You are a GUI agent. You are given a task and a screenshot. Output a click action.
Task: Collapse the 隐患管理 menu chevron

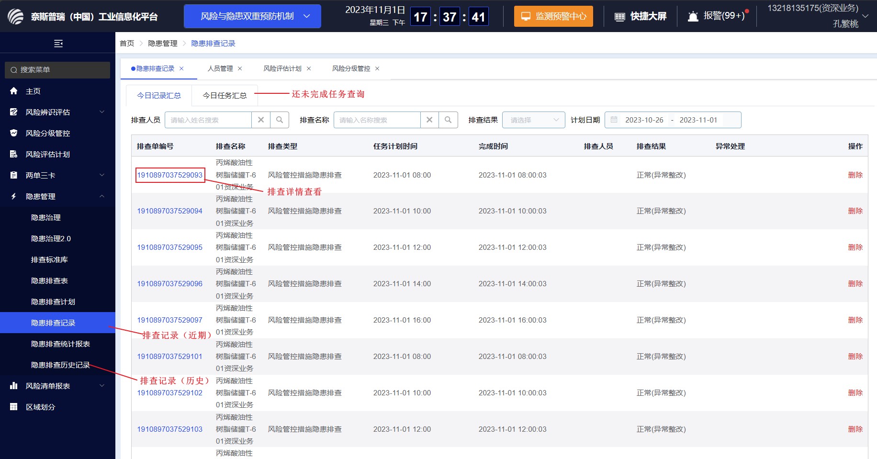[x=102, y=196]
